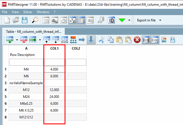Move row down icon

56,40
